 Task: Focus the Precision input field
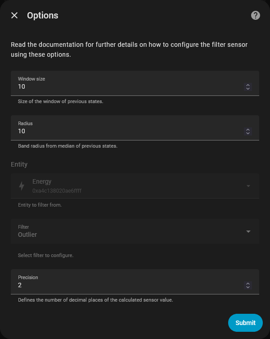pos(126,285)
